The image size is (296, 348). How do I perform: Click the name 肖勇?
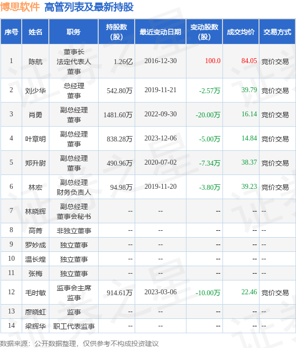pos(36,115)
